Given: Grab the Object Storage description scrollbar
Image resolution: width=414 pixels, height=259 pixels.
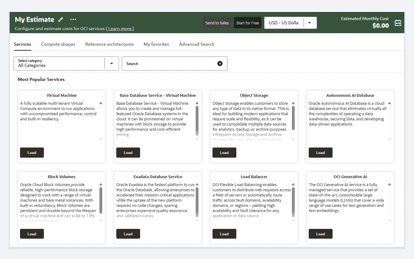Looking at the screenshot, I should tap(293, 118).
